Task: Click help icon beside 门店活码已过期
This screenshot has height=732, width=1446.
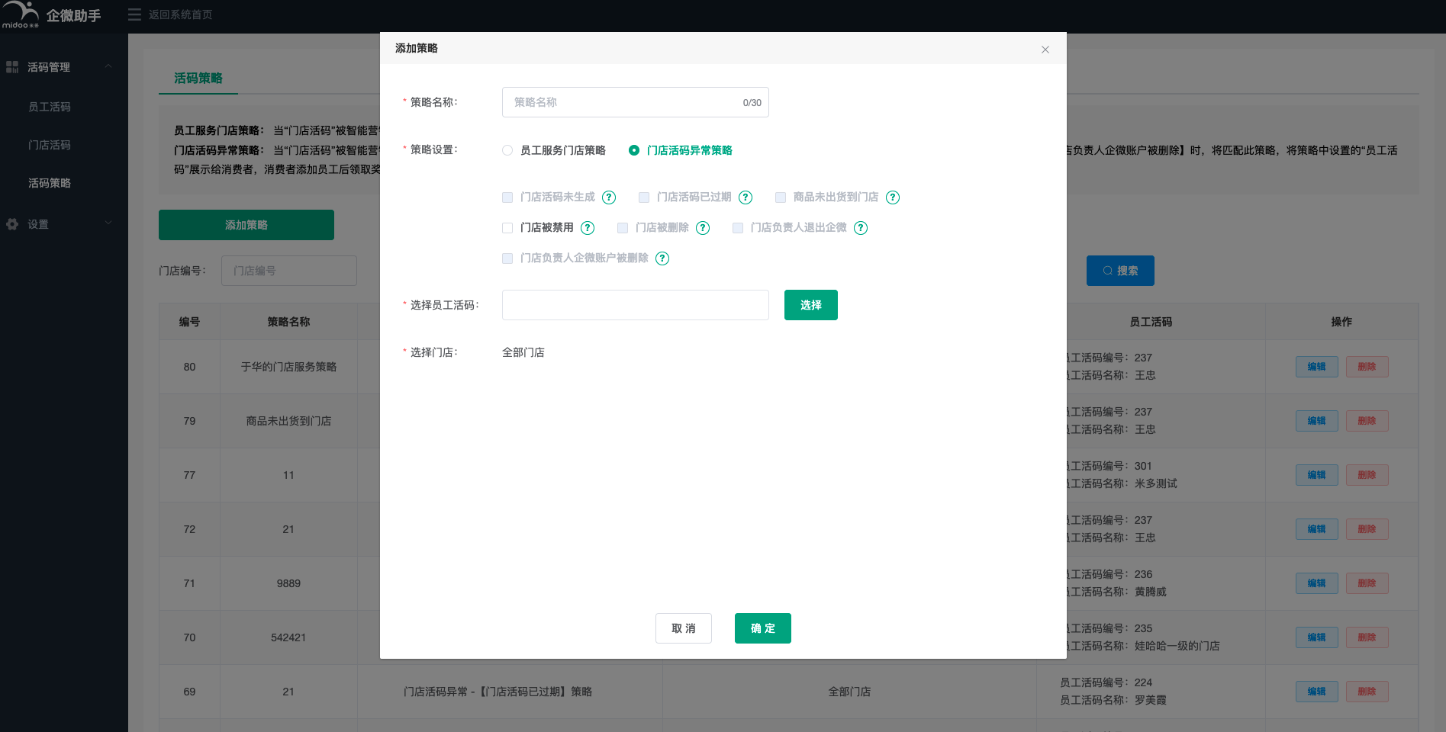Action: tap(746, 197)
